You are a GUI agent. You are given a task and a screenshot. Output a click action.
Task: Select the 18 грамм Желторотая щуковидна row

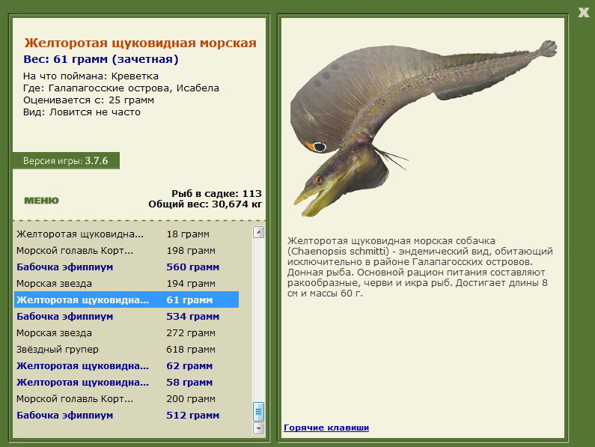coord(126,234)
